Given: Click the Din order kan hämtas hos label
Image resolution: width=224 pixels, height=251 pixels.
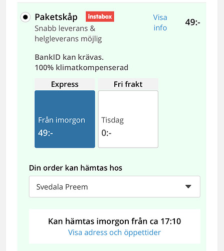Looking at the screenshot, I should pyautogui.click(x=76, y=168).
